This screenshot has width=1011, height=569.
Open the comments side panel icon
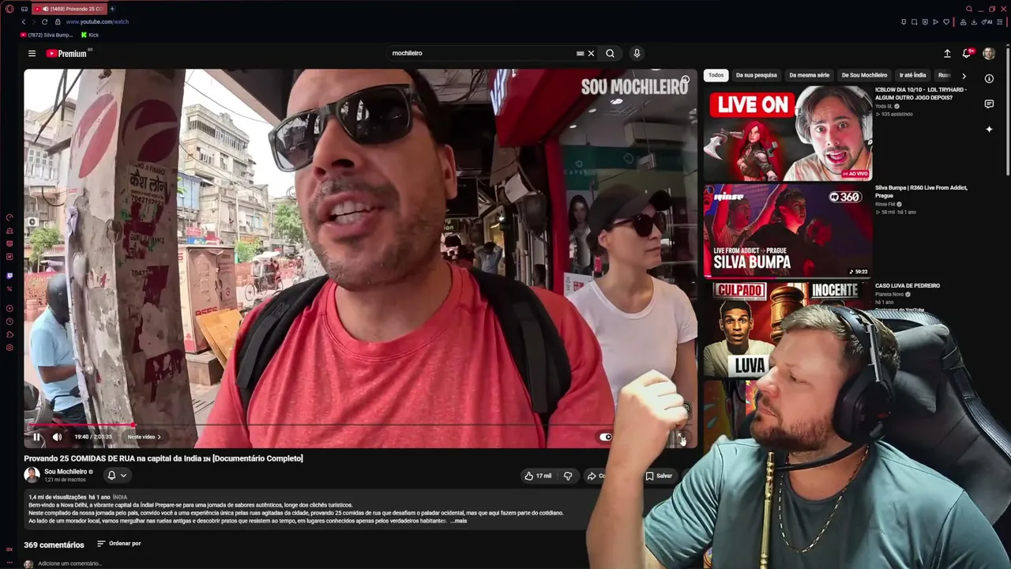point(989,104)
